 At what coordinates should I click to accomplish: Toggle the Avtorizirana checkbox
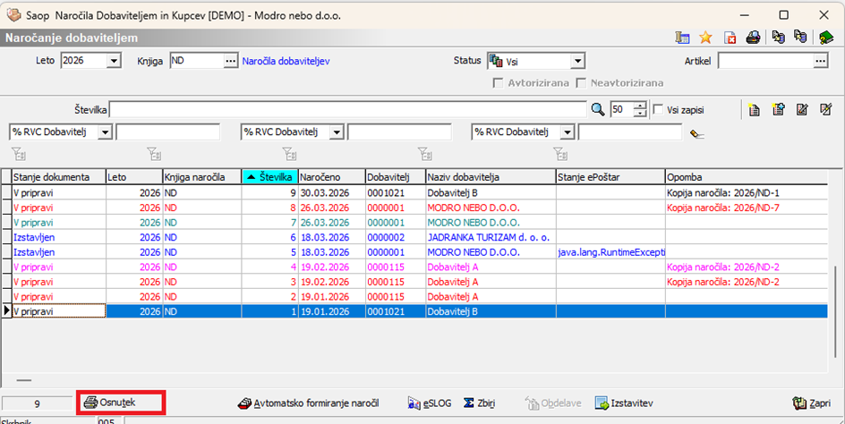499,83
